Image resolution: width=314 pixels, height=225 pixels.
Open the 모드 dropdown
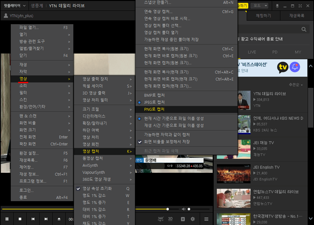[x=260, y=6]
